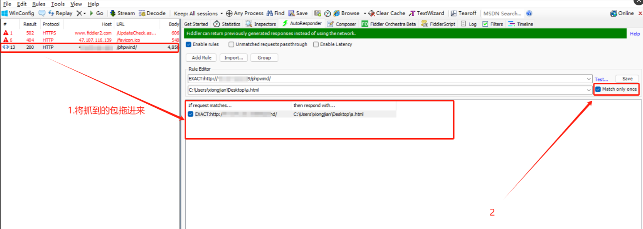Select session 6 /favicon.ico row

coord(90,40)
